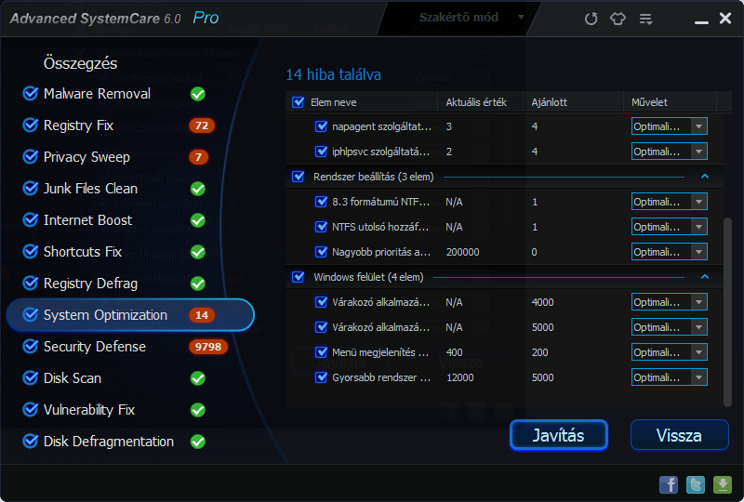Select Vulnerability Fix in the sidebar

coord(88,410)
